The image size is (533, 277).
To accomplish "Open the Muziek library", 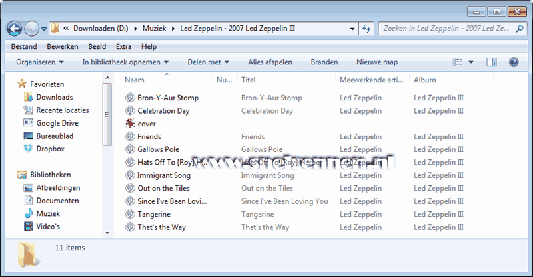I will pos(48,214).
